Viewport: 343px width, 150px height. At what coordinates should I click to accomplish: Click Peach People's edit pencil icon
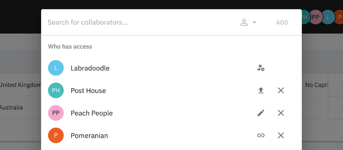[x=261, y=113]
